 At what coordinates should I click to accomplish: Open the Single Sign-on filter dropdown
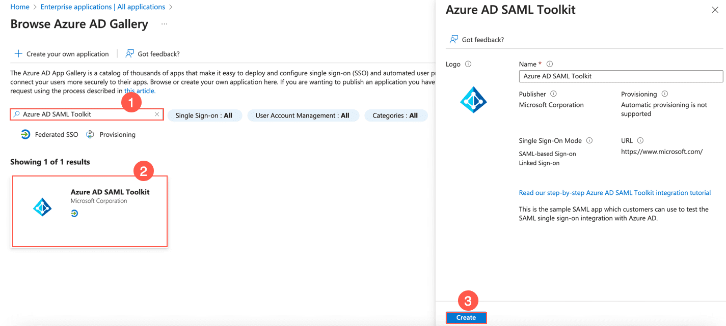point(204,115)
